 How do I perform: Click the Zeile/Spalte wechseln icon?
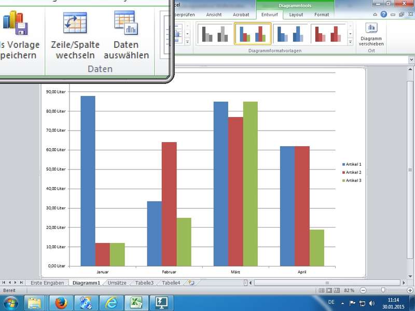tap(75, 23)
